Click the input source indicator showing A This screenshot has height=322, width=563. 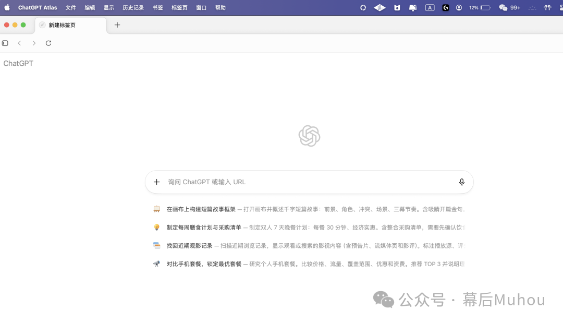[x=430, y=7]
